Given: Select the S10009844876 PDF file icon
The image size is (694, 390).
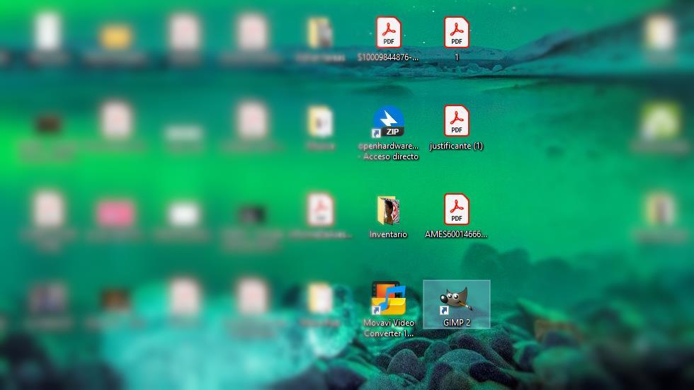Looking at the screenshot, I should pyautogui.click(x=388, y=33).
